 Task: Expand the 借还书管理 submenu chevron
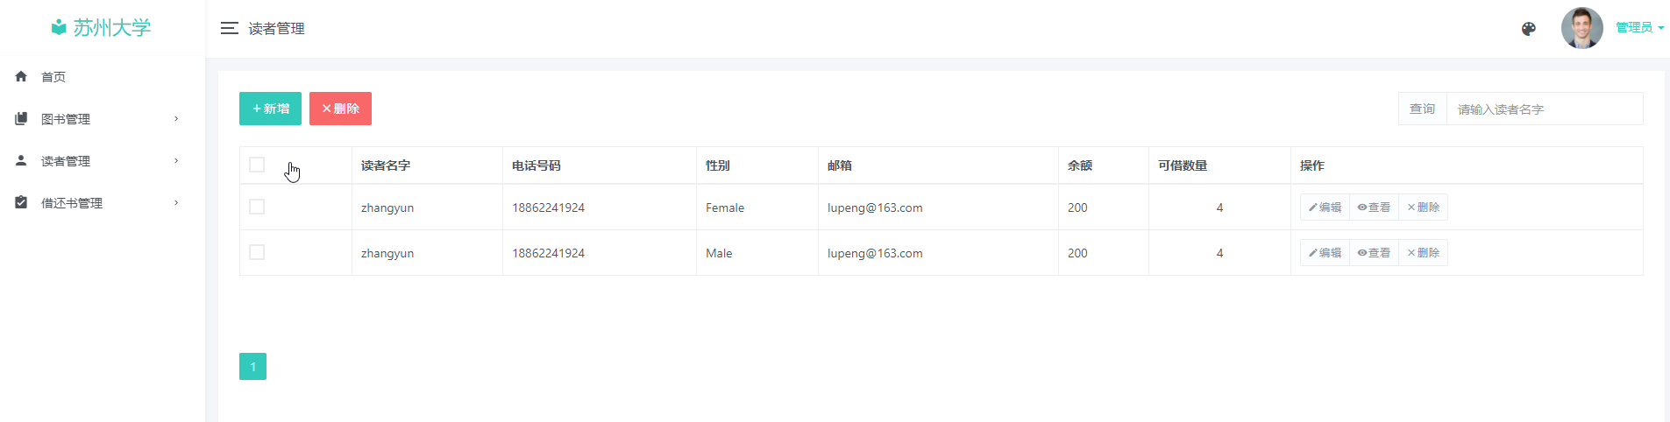(176, 203)
